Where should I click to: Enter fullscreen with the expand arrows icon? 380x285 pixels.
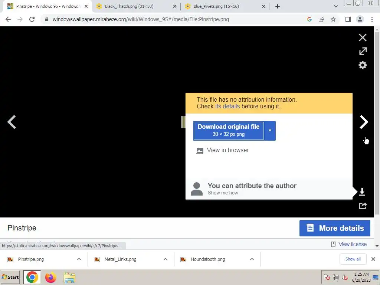click(x=363, y=51)
